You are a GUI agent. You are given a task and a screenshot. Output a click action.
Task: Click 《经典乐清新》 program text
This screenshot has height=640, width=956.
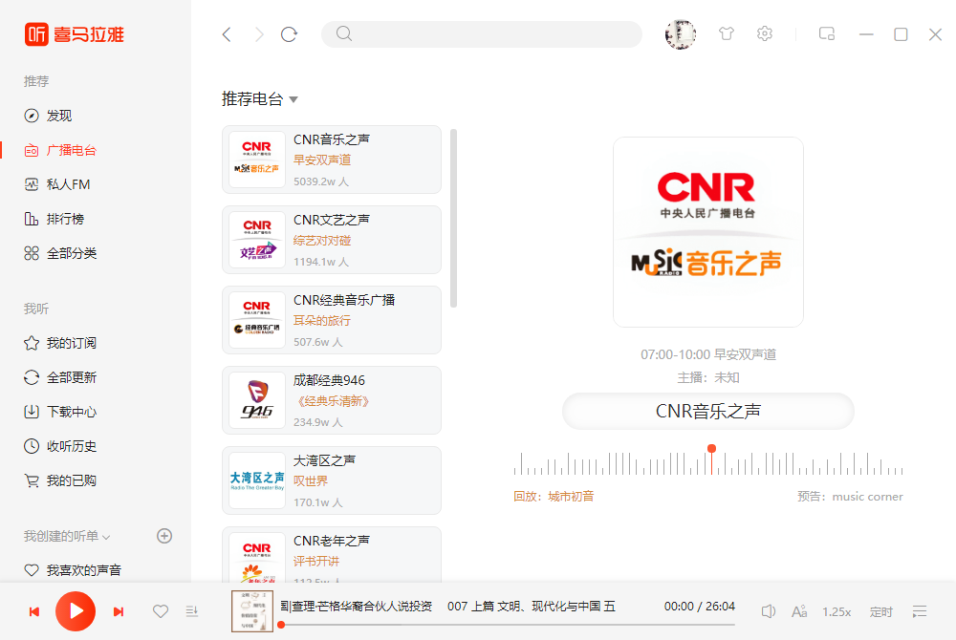332,400
